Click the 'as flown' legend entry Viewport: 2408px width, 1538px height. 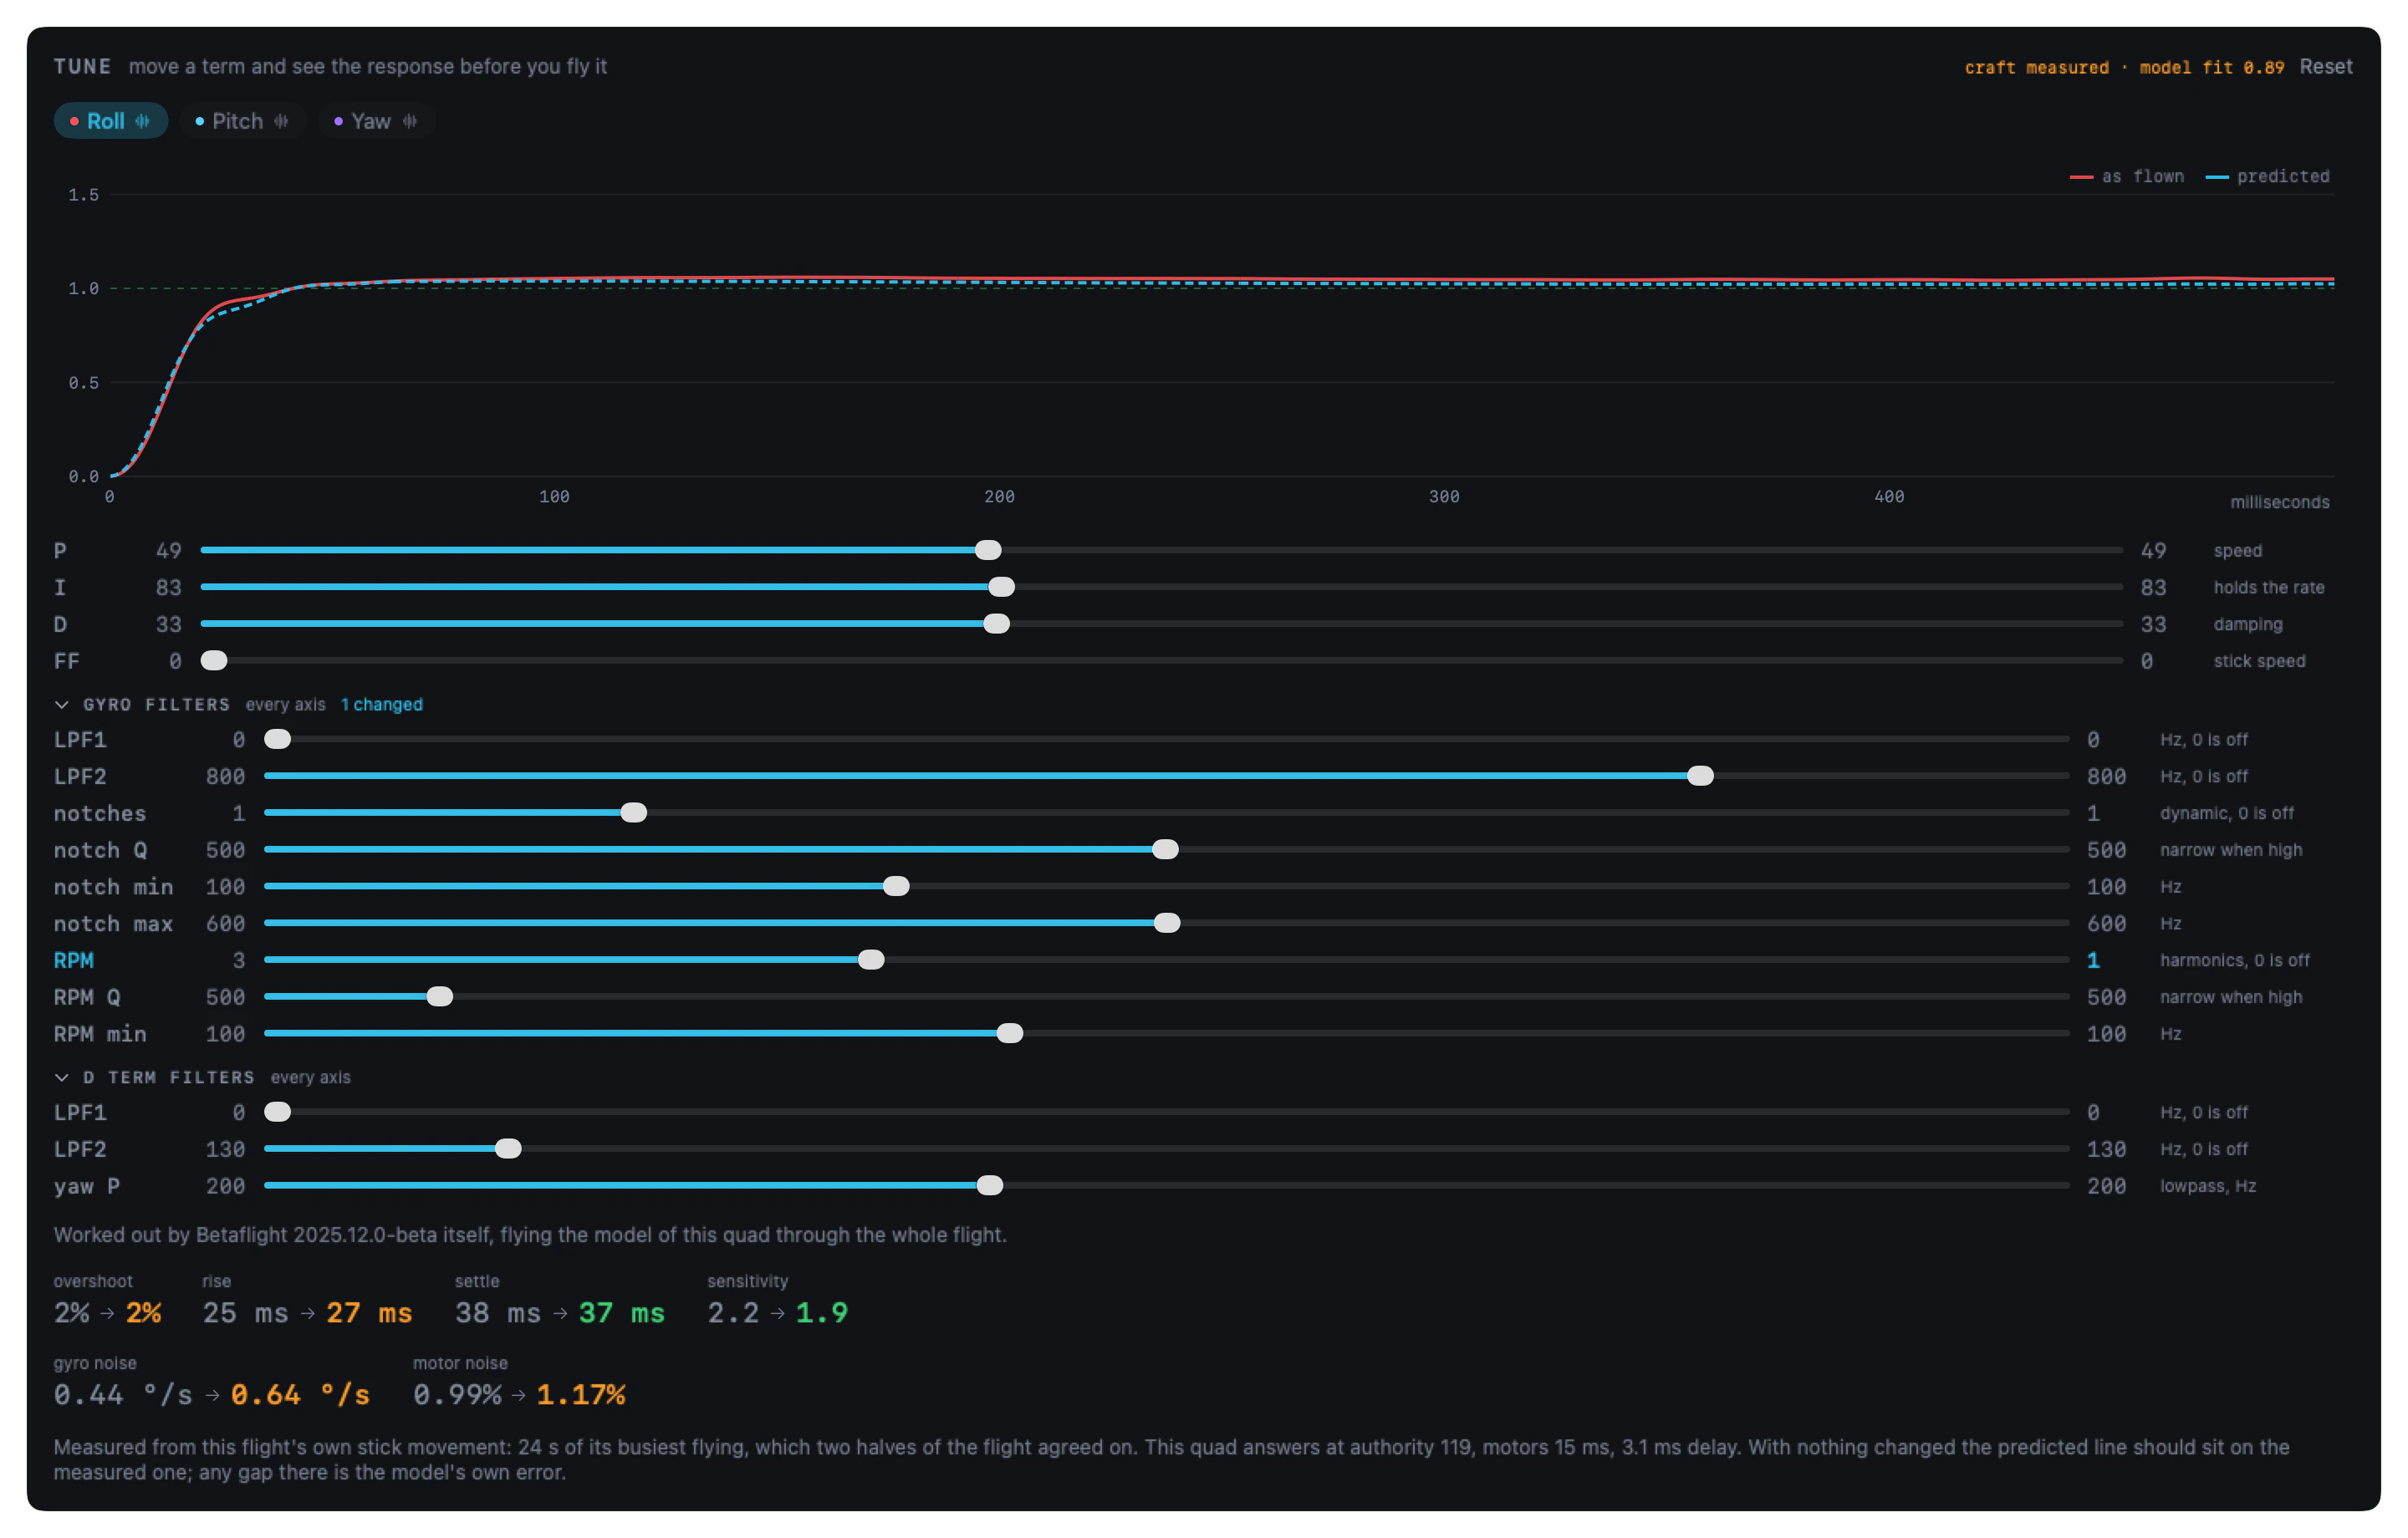coord(2127,177)
